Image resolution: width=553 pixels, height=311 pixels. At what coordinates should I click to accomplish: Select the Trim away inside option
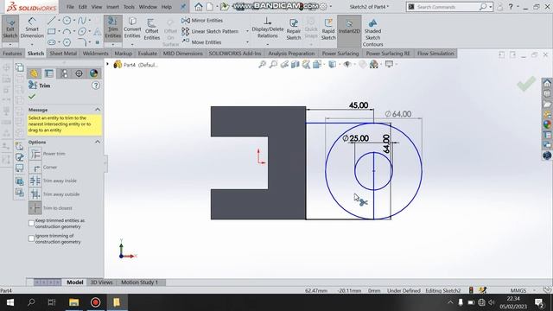coord(35,181)
